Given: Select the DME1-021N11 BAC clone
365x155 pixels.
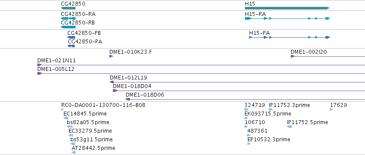Looking at the screenshot, I should coord(201,65).
